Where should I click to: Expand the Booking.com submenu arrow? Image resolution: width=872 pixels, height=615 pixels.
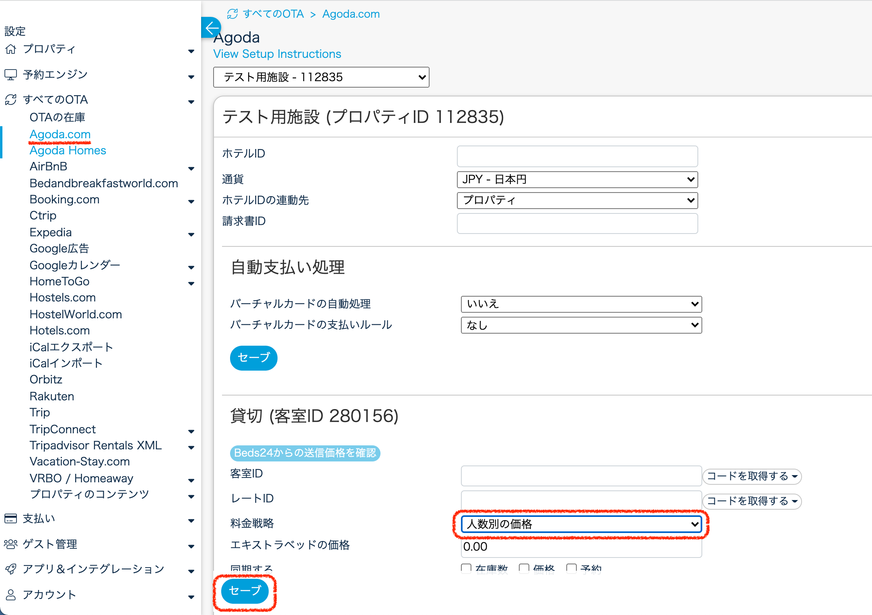click(x=191, y=201)
